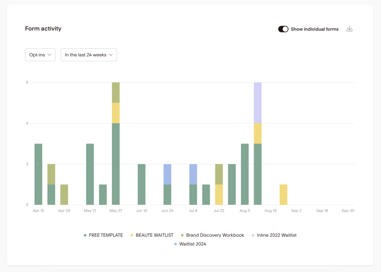Click the blue segment of the Jun 24 bar

pos(167,174)
